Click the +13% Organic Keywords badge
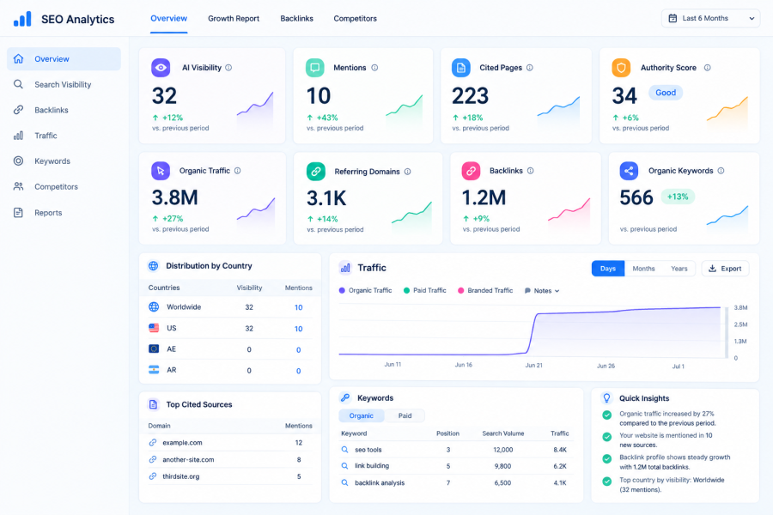The height and width of the screenshot is (515, 773). [678, 197]
